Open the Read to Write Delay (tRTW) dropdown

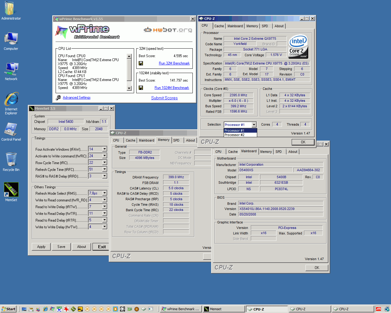(105, 207)
